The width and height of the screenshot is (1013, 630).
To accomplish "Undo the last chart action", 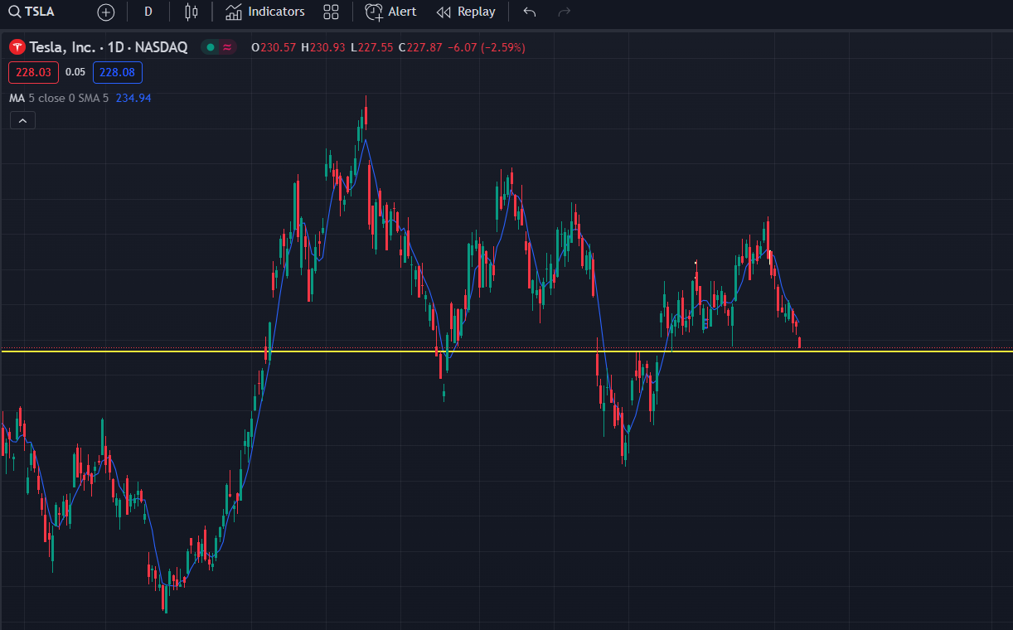I will (x=530, y=12).
